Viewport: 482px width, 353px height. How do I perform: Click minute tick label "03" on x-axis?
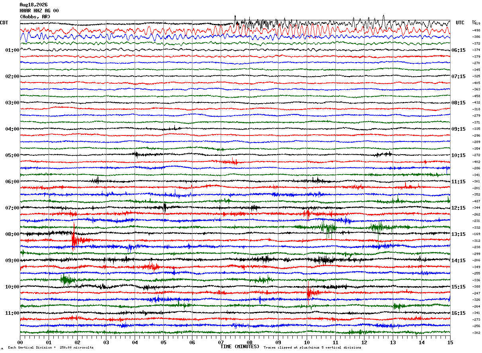[106, 342]
